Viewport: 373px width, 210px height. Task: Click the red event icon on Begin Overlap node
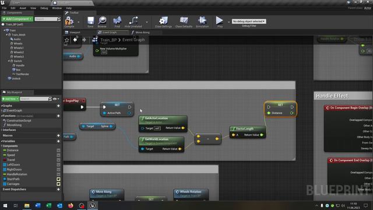tap(328, 108)
